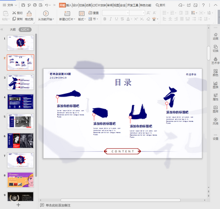Collapse the ribbon with the up chevron
This screenshot has height=209, width=220.
click(216, 5)
